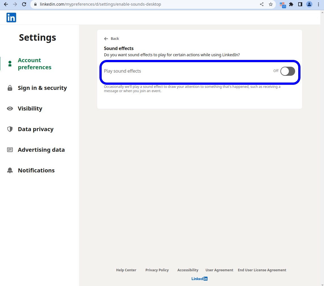
Task: Click the Sign in & security lock icon
Action: pos(10,88)
